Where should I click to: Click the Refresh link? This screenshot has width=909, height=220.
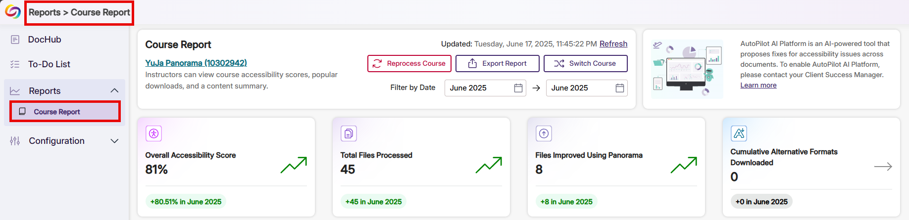pyautogui.click(x=613, y=44)
